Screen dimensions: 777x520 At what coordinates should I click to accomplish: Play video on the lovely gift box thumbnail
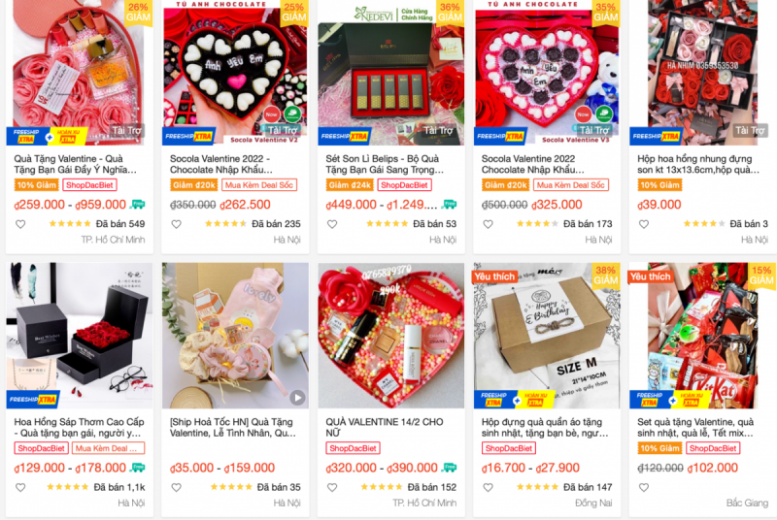pos(297,398)
